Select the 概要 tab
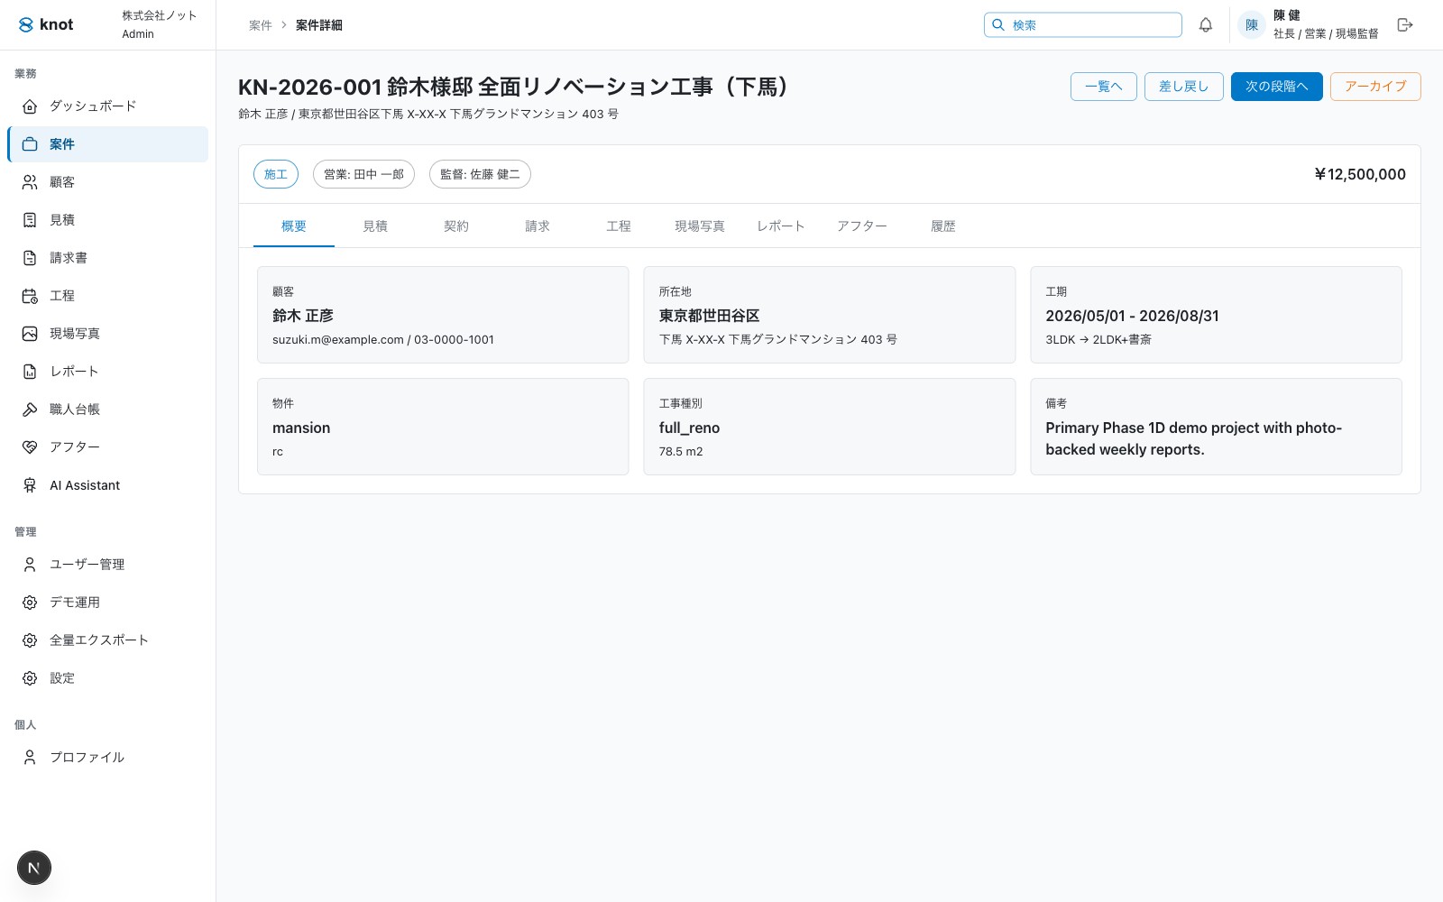Viewport: 1443px width, 902px height. 294,226
